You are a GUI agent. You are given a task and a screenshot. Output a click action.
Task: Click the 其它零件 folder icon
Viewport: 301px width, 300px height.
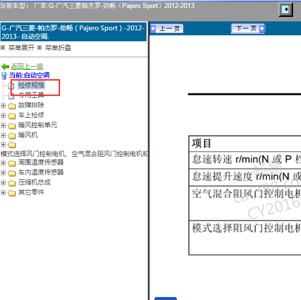tap(12, 193)
